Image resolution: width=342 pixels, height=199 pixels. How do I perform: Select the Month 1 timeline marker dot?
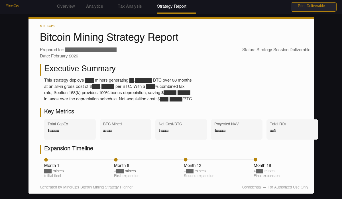pos(46,159)
